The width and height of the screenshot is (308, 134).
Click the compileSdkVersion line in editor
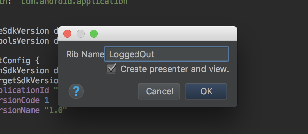point(29,31)
